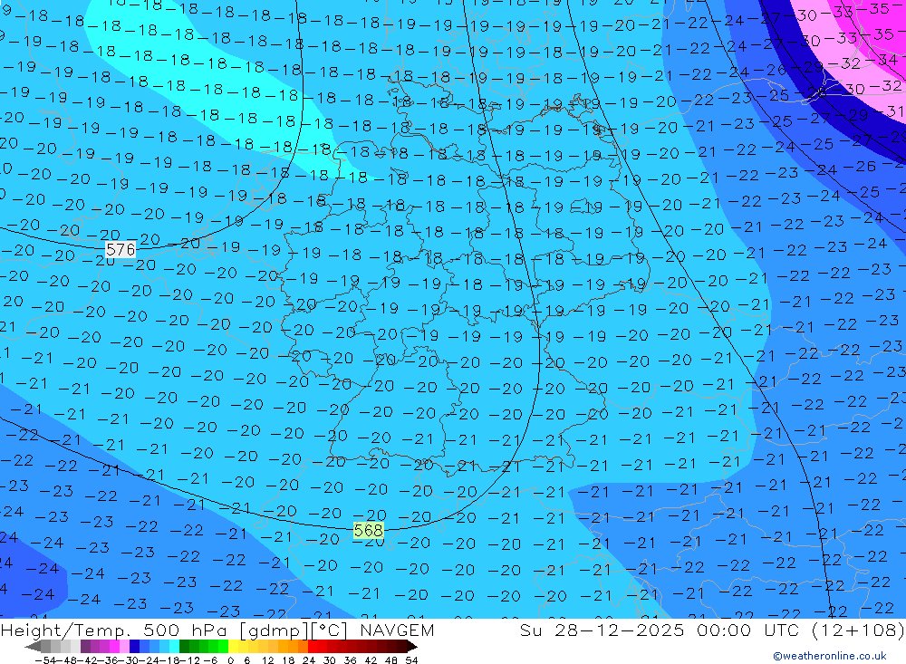Click the 568 height contour label
Viewport: 906px width, 664px height.
368,531
